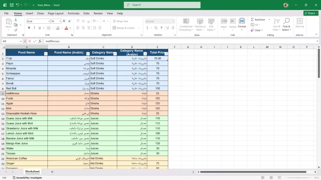Switch to the Data tab

pos(86,13)
